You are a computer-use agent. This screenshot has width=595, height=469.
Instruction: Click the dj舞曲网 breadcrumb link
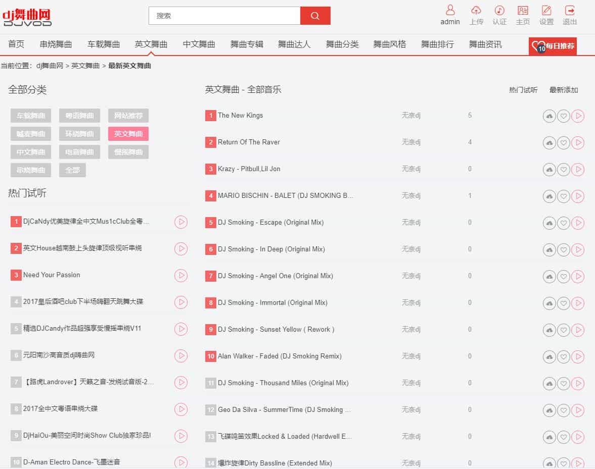(50, 66)
